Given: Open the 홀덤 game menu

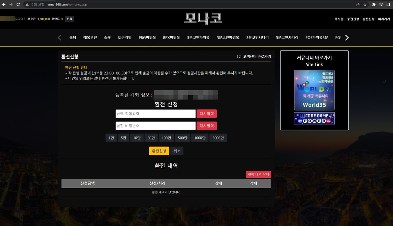Looking at the screenshot, I should coord(73,38).
